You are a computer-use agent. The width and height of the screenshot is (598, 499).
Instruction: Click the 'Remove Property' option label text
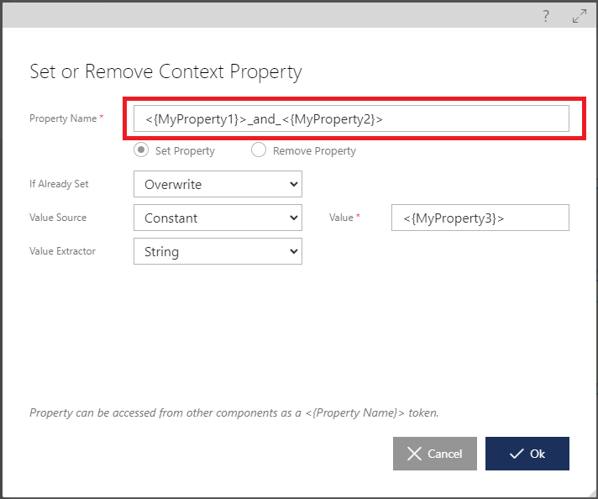point(314,151)
